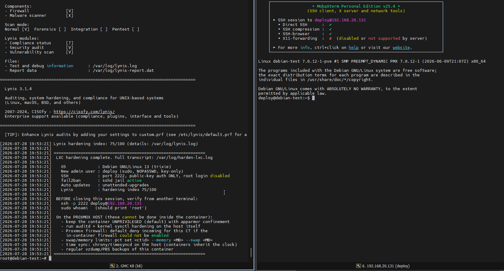Click '/usr/share/doc/*/copyright' path text
504x271 pixels.
click(339, 79)
